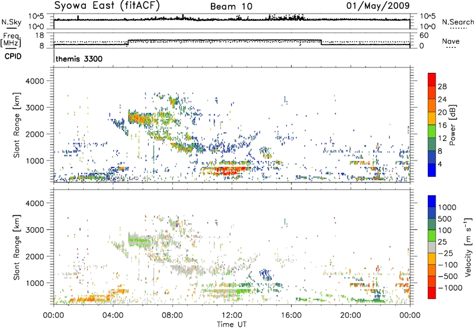
Task: Click the '3000' tick of the velocity panel
Action: pyautogui.click(x=35, y=230)
